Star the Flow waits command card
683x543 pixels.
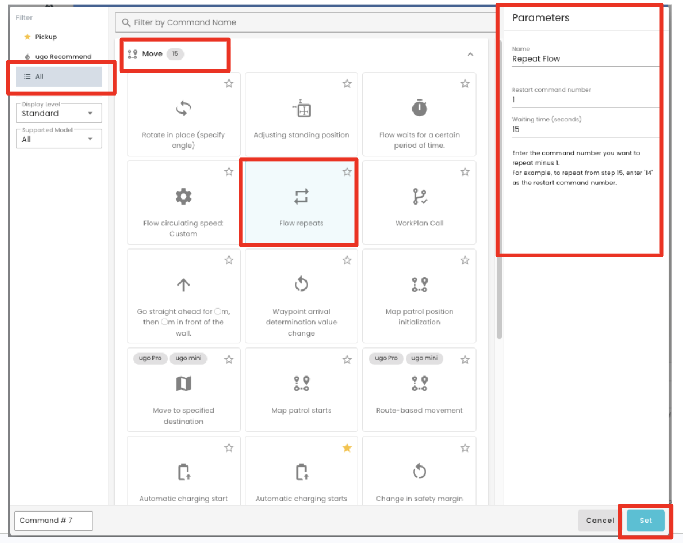(x=465, y=84)
